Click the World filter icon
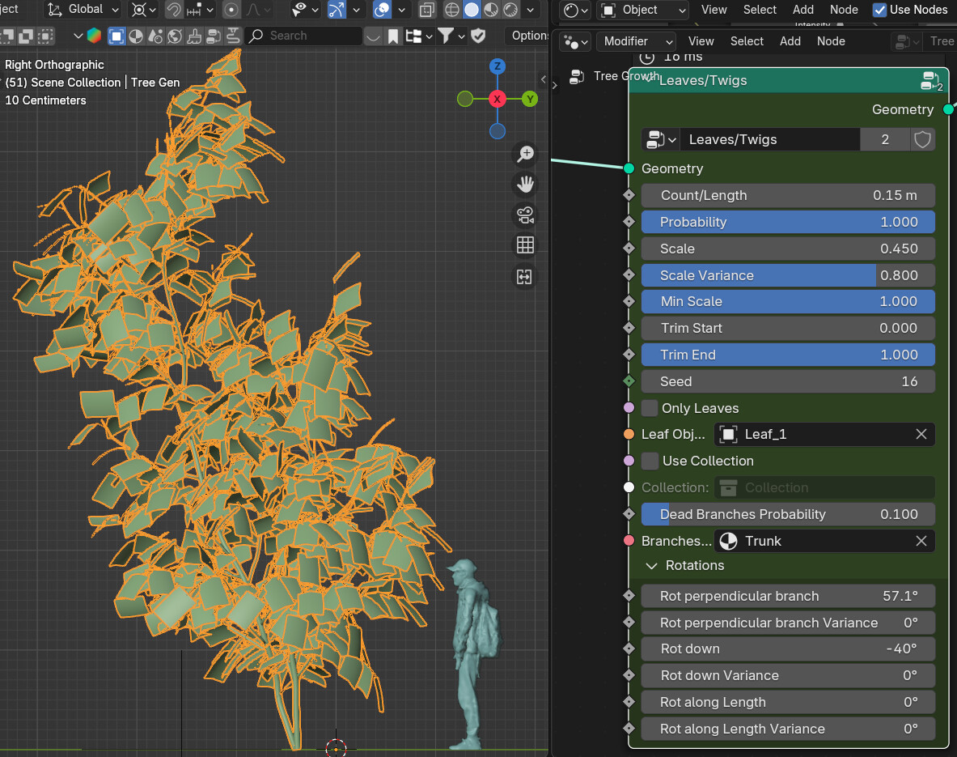This screenshot has height=757, width=957. [176, 36]
